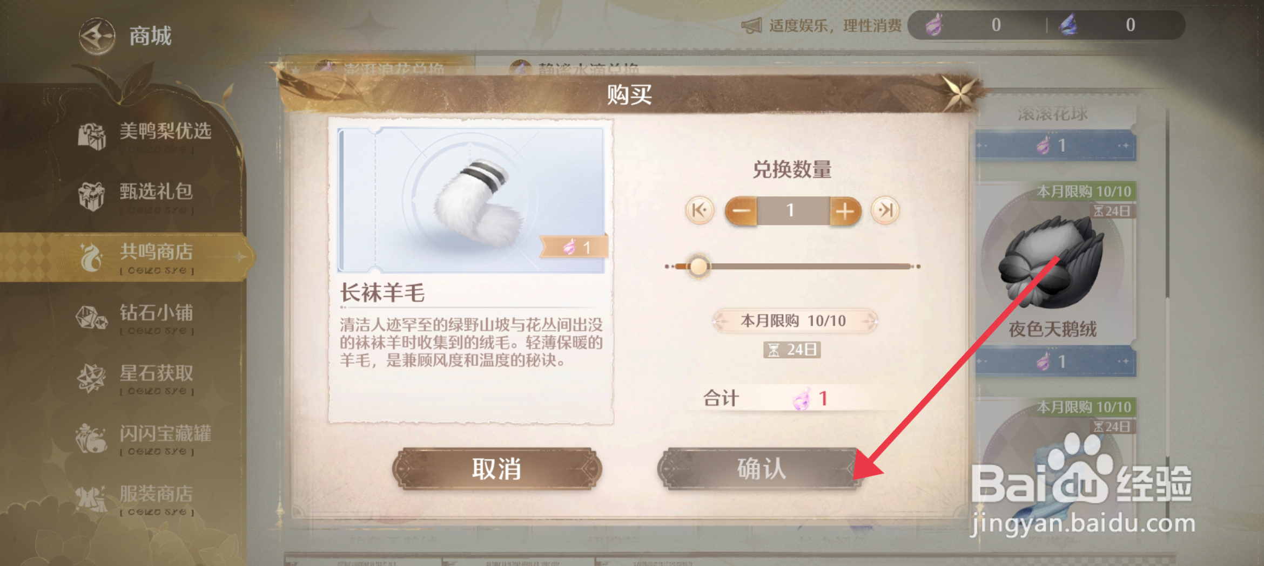Screen dimensions: 1264x566
Task: Jump to minimum quantity with first arrow icon
Action: 700,210
